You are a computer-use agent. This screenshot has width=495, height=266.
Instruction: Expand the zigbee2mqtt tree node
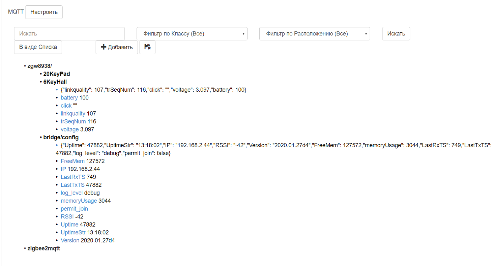click(43, 248)
